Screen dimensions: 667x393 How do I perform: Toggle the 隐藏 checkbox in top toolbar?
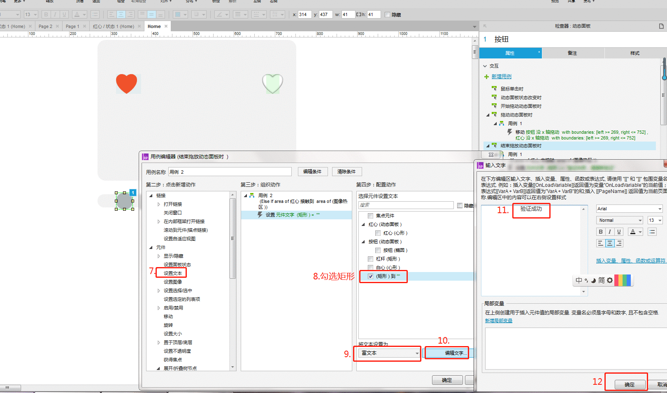[x=387, y=14]
